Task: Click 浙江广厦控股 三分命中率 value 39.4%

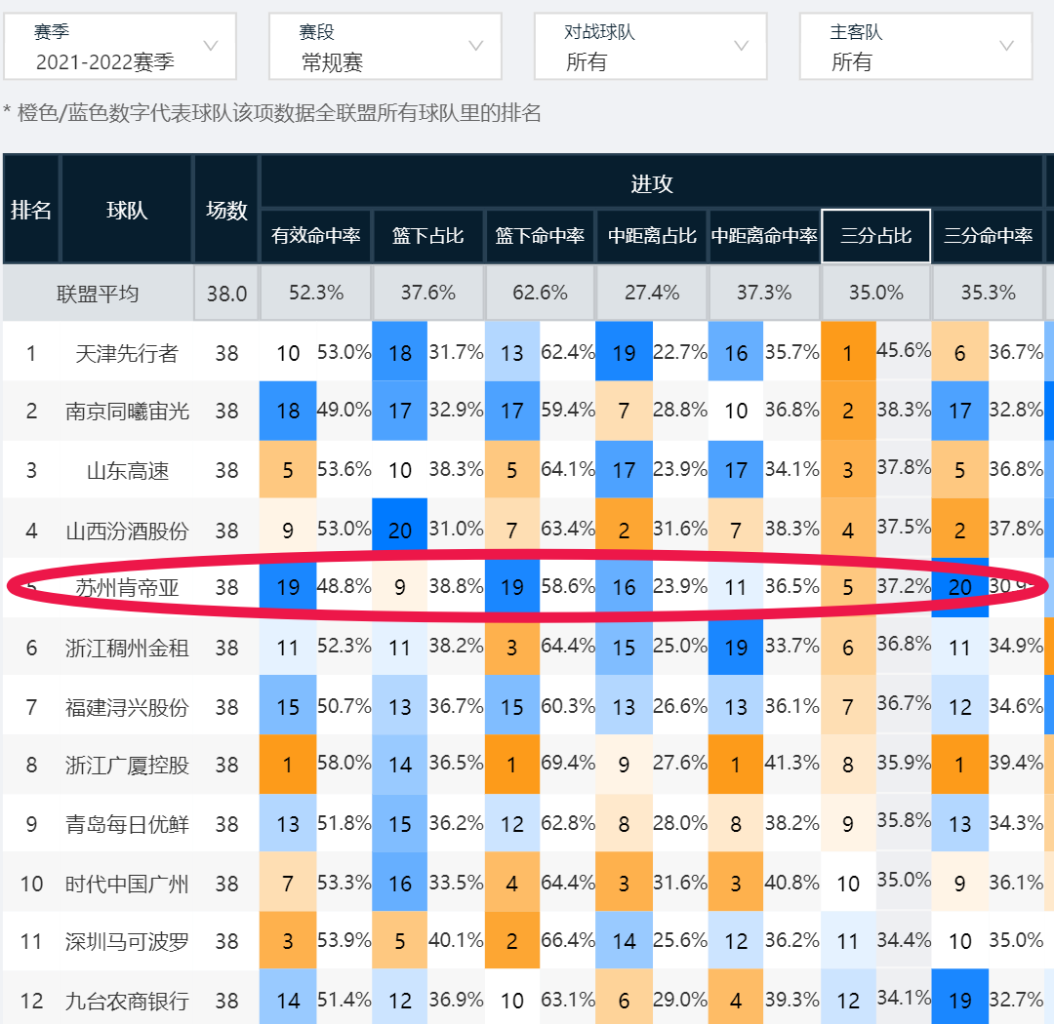Action: pyautogui.click(x=1016, y=763)
